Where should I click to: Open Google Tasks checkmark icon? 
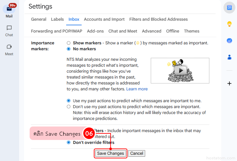pyautogui.click(x=229, y=41)
